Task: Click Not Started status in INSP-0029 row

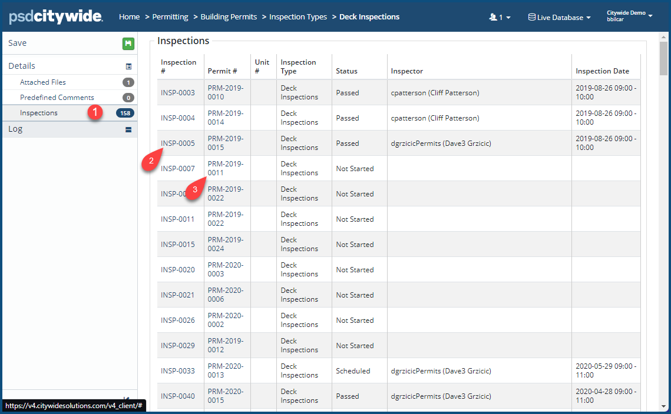Action: [355, 346]
